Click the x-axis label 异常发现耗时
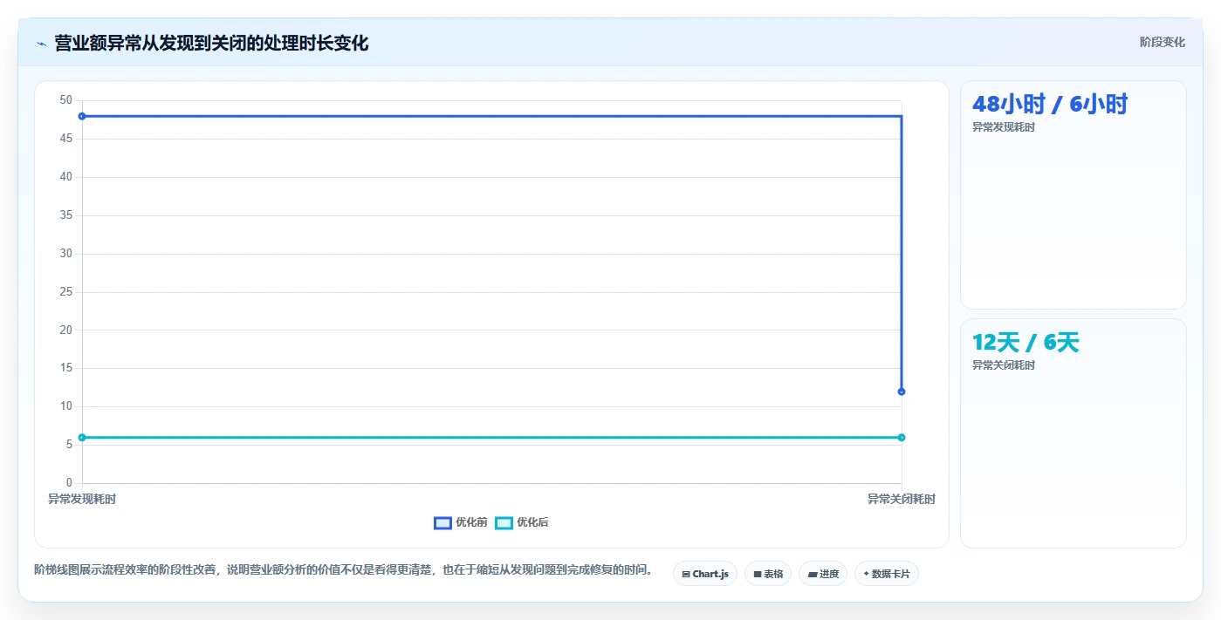This screenshot has height=620, width=1221. pyautogui.click(x=82, y=499)
